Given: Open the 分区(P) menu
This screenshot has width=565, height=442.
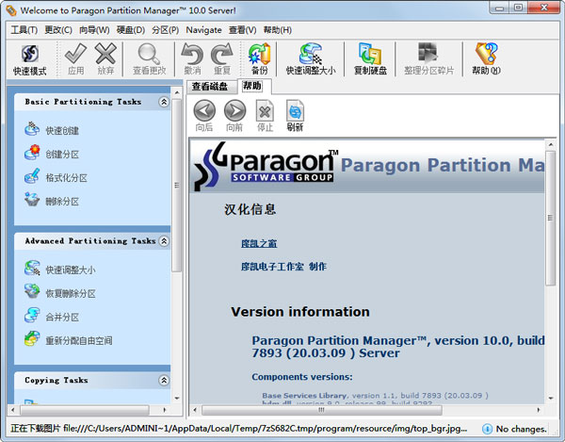Looking at the screenshot, I should [165, 30].
